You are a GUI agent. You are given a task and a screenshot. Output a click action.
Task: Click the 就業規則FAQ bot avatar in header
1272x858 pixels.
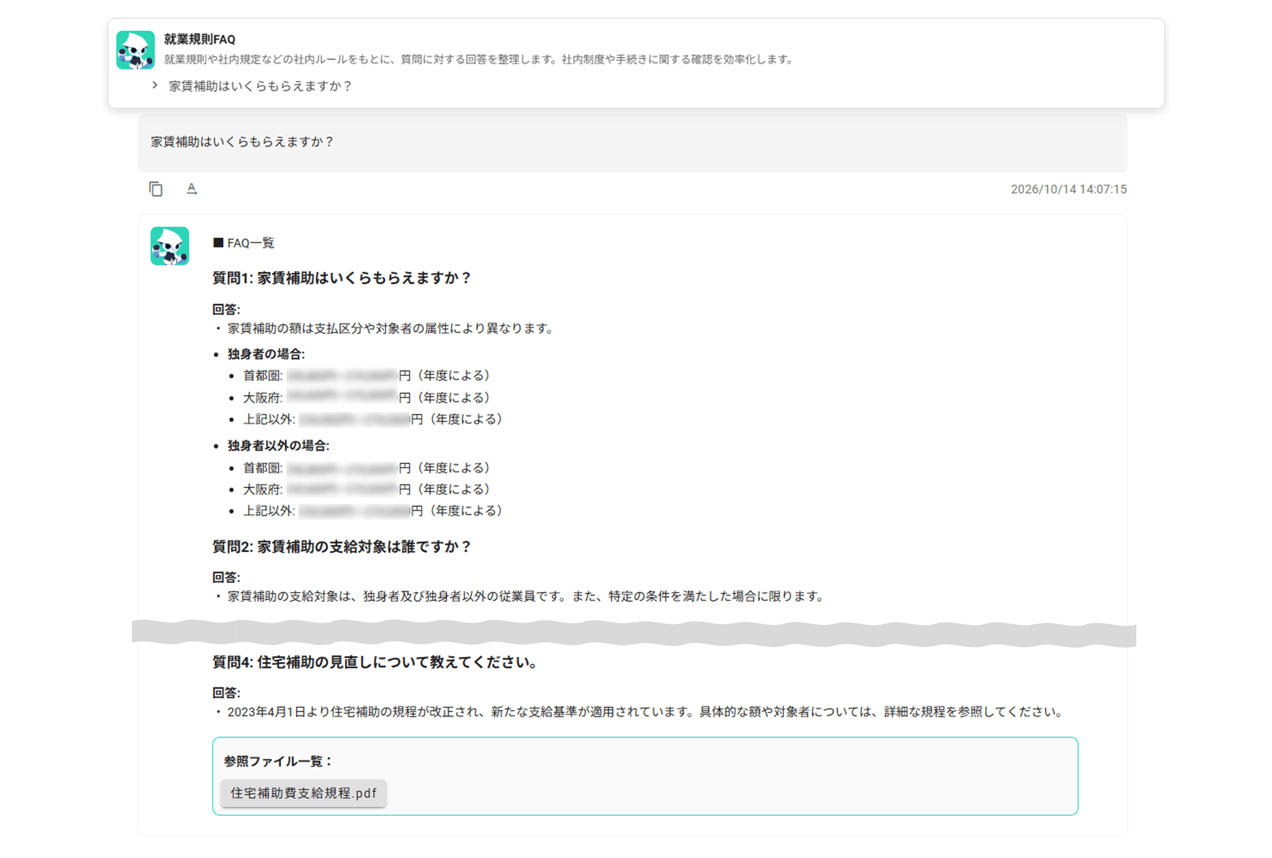[x=135, y=50]
